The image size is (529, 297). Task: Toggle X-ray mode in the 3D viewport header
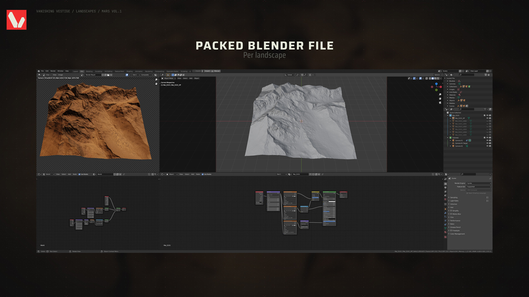426,78
